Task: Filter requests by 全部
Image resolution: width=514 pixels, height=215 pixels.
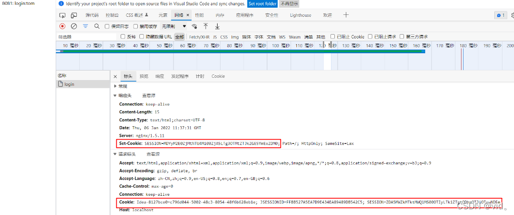Action: tap(179, 37)
